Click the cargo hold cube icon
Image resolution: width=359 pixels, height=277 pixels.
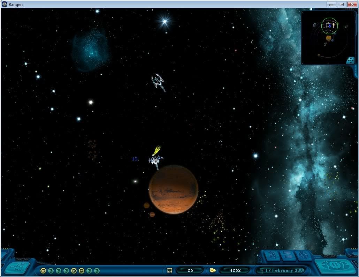(169, 271)
